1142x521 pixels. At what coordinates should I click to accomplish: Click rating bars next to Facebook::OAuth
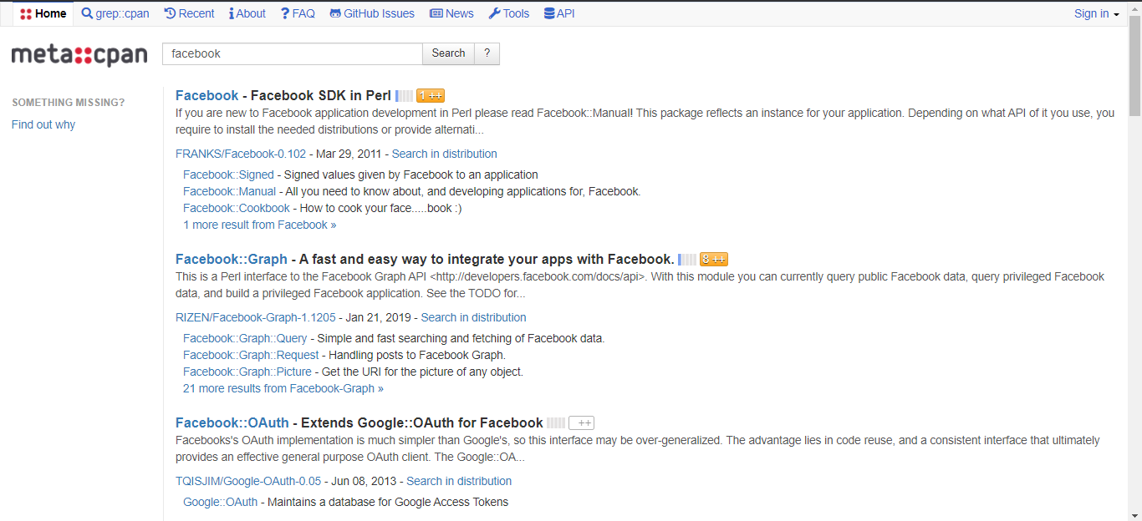[556, 422]
